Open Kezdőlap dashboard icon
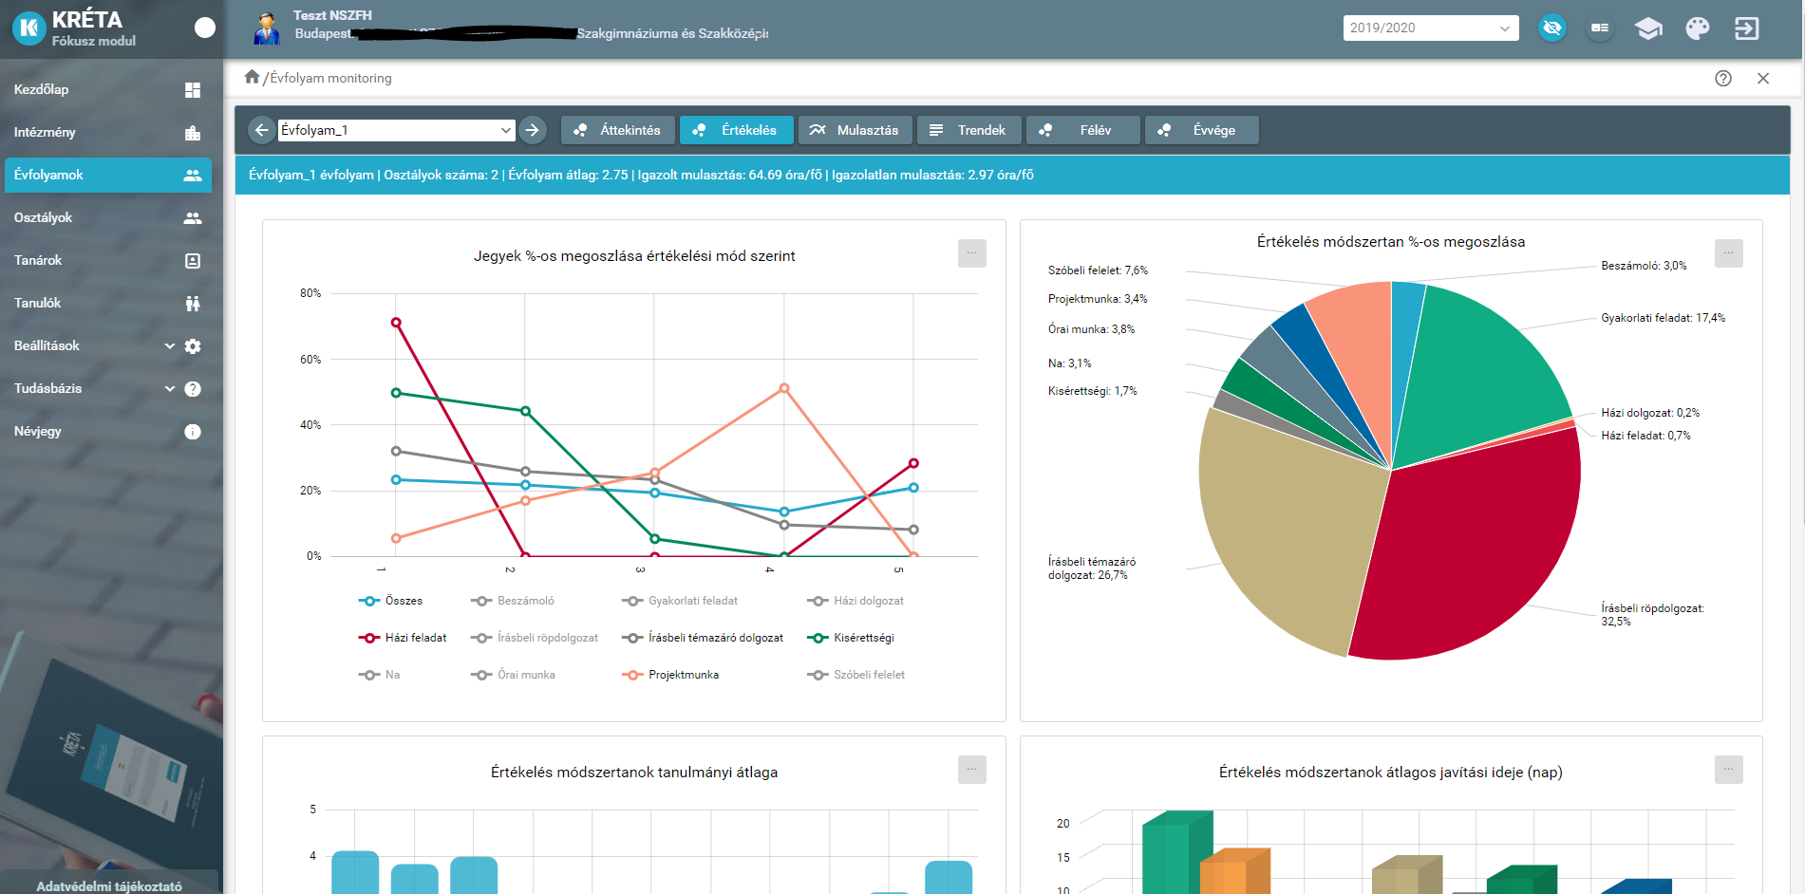 (193, 90)
